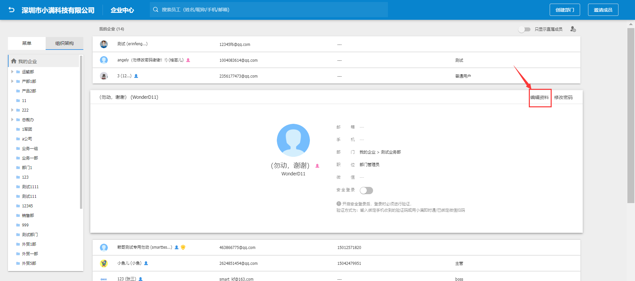
Task: Click the folder icon of 产品2部
Action: pyautogui.click(x=18, y=91)
